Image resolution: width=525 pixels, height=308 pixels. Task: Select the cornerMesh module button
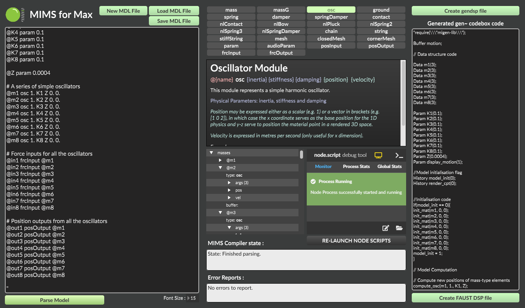pyautogui.click(x=381, y=39)
